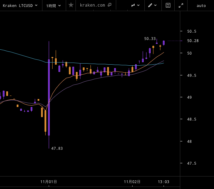Open the chart type dropdown
The width and height of the screenshot is (214, 189).
[135, 5]
